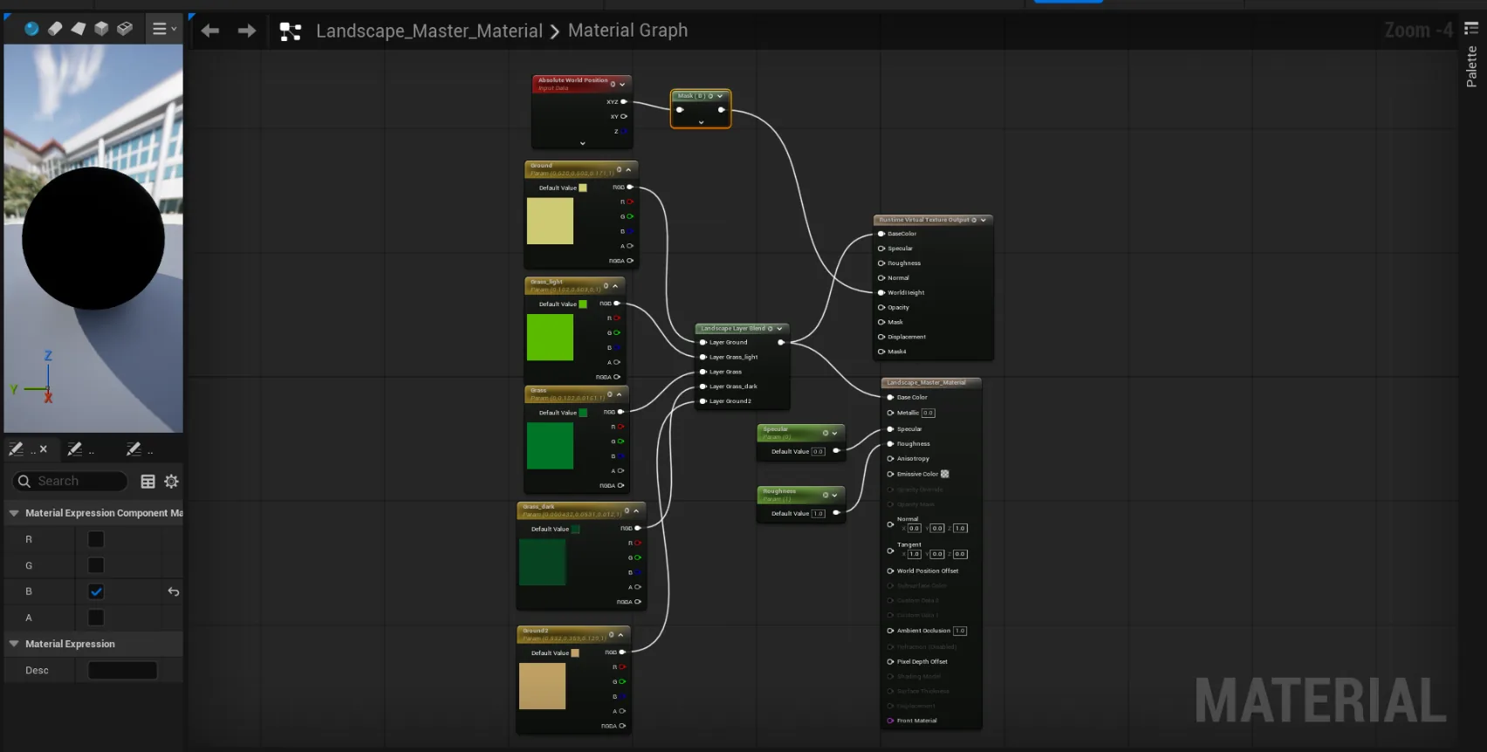Expand the Specular parameter node chevron

(835, 433)
